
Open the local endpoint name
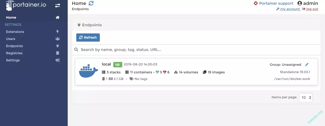tap(106, 64)
